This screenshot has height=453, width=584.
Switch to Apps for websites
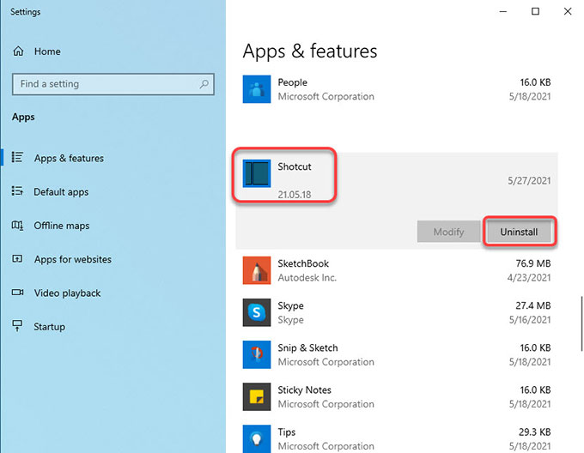point(73,259)
